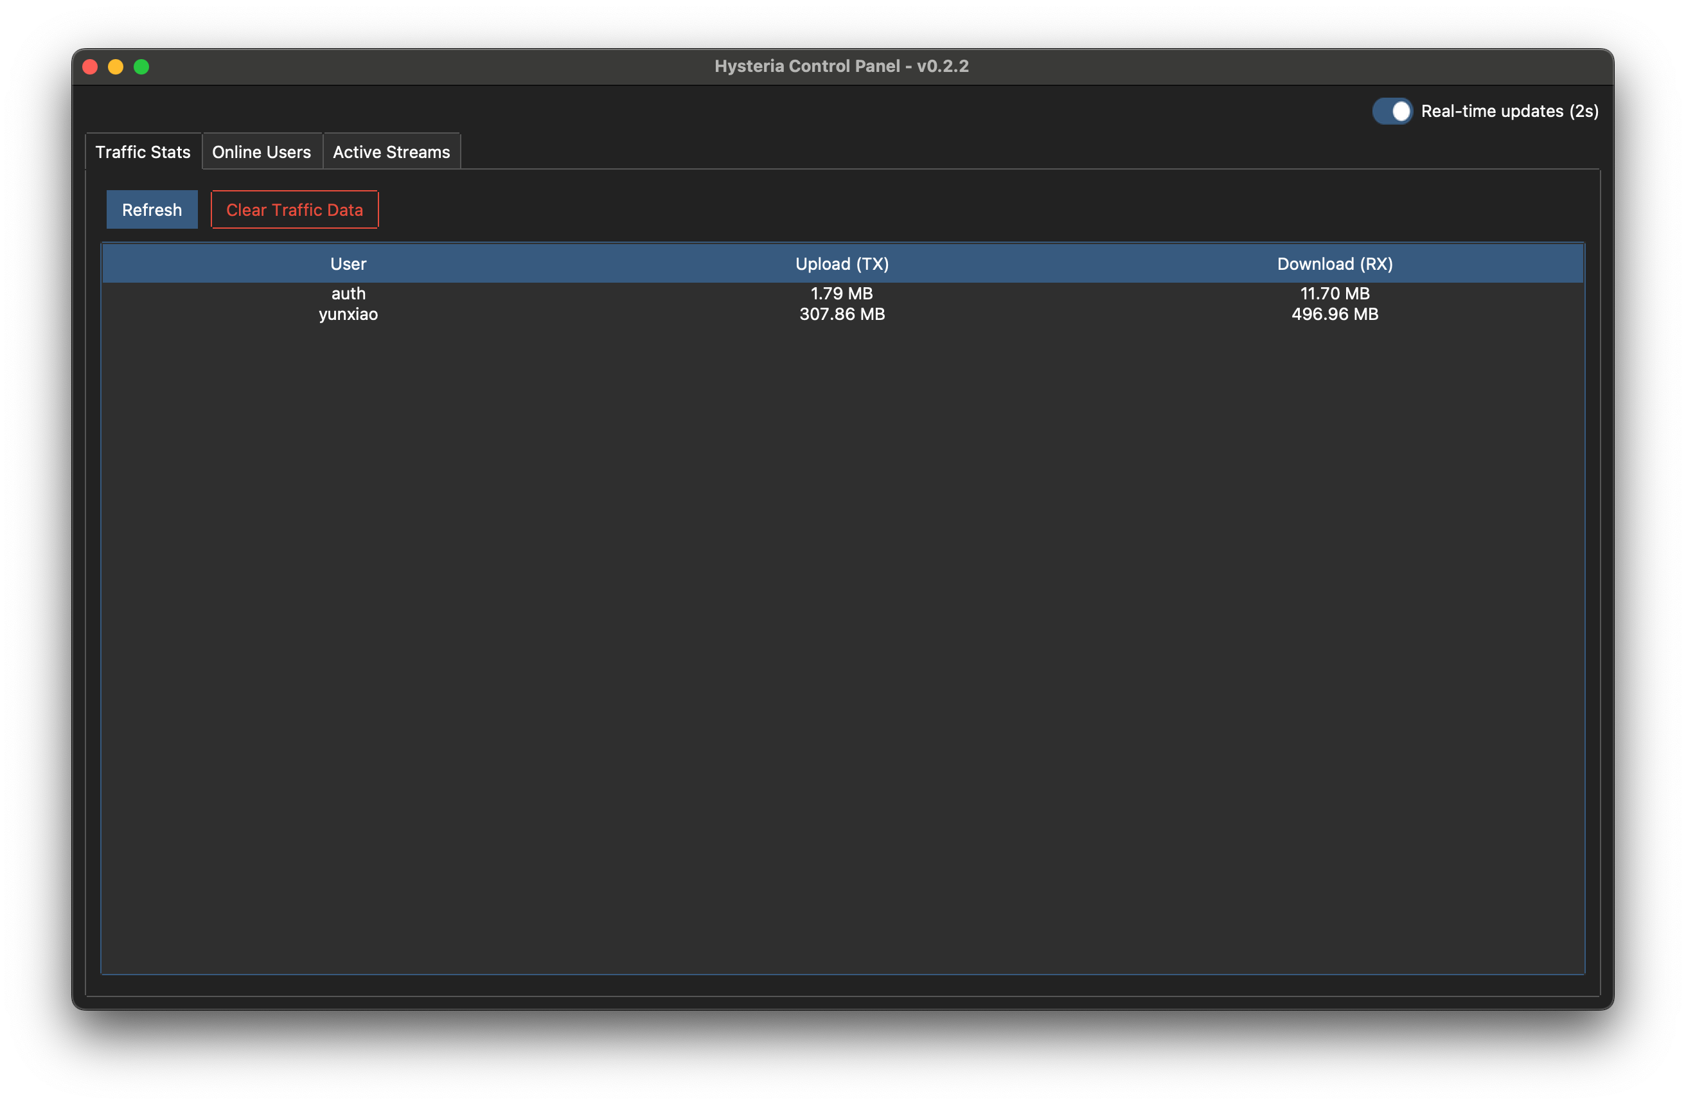Switch to the Online Users tab

point(262,151)
